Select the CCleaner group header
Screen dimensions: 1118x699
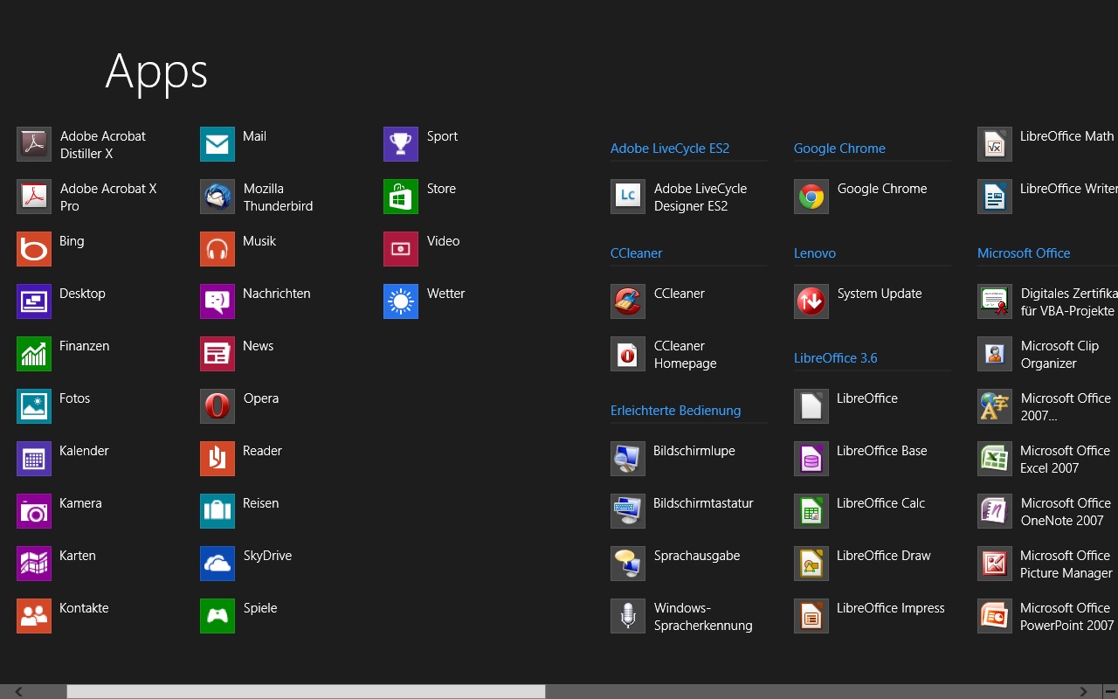(637, 253)
